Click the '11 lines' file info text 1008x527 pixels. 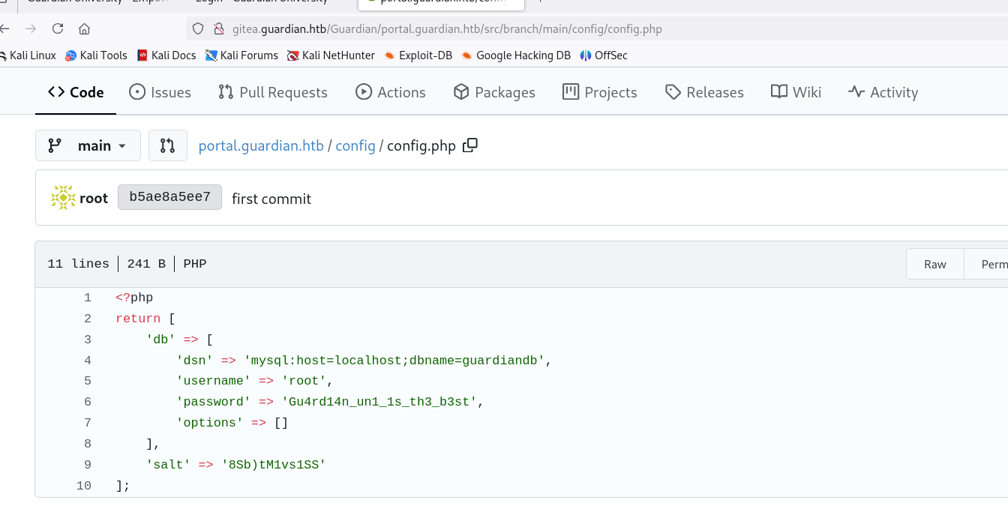pyautogui.click(x=78, y=264)
